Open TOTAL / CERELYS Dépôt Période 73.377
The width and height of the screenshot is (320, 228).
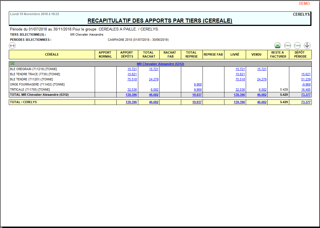click(306, 102)
